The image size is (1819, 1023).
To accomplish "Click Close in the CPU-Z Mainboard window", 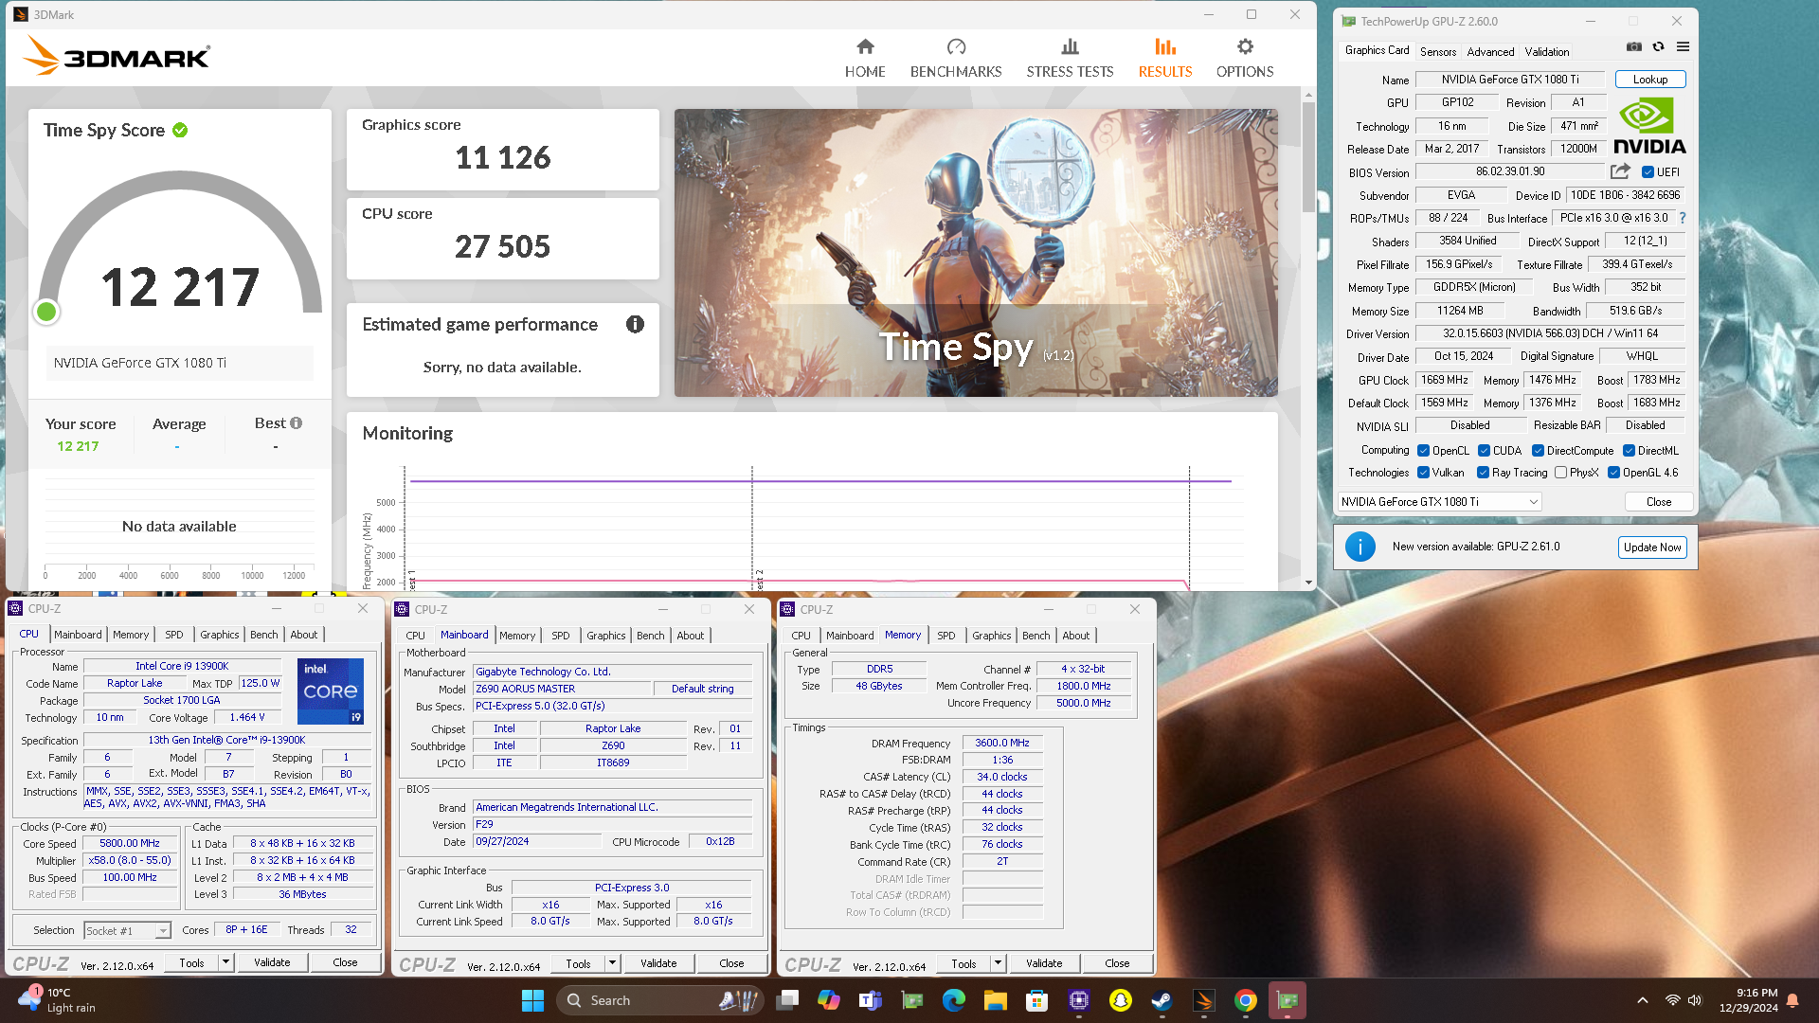I will (x=731, y=963).
